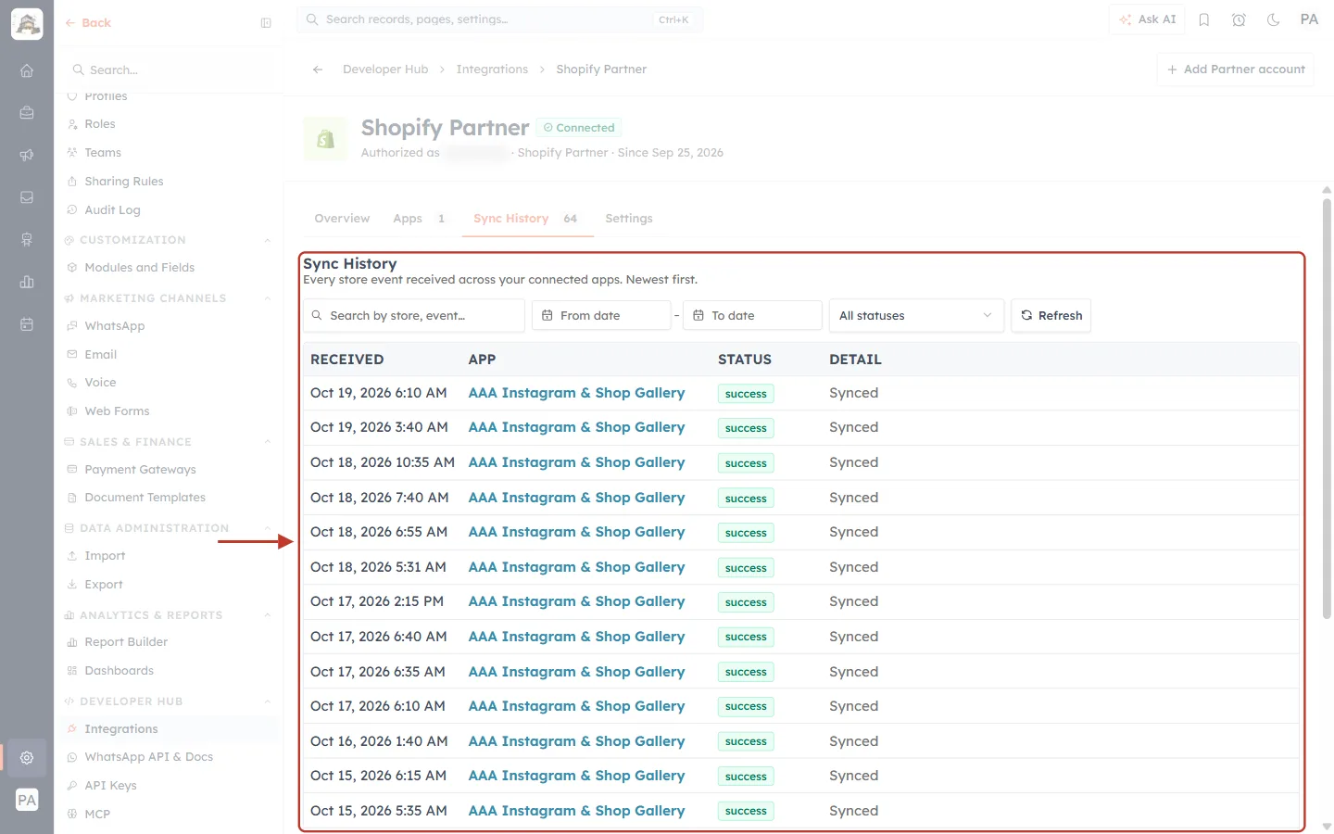Toggle sidebar panel collapse icon
1334x834 pixels.
click(x=266, y=23)
